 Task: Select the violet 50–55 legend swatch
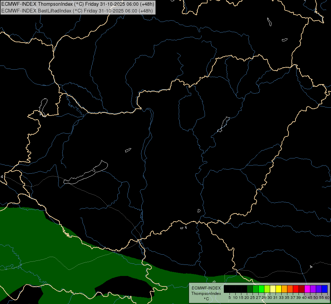(x=319, y=289)
